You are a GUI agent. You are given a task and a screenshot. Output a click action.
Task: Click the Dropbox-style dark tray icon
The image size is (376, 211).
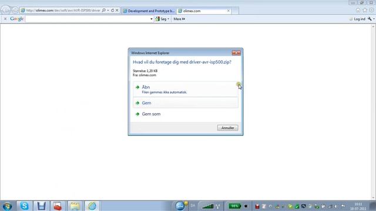[303, 206]
